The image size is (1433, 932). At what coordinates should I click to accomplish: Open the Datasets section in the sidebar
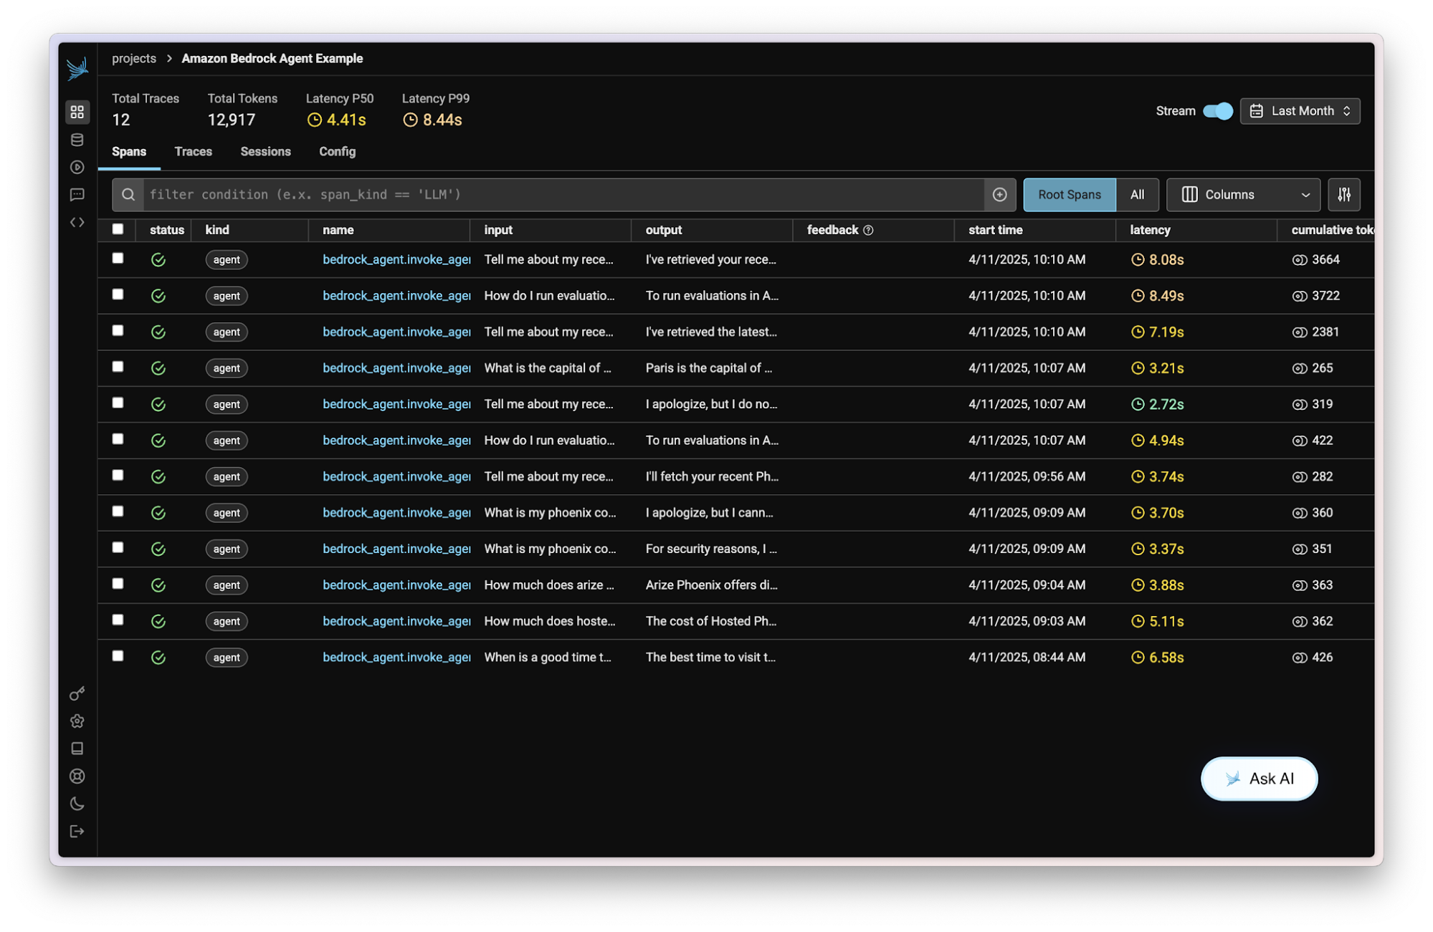[x=77, y=140]
